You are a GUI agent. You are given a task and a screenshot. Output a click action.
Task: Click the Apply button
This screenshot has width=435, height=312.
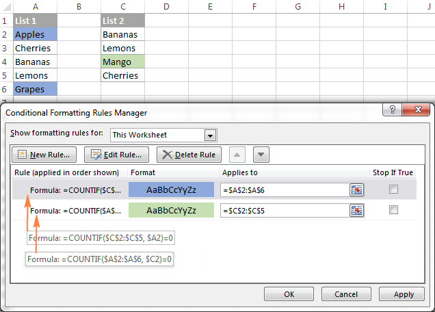[x=404, y=294]
